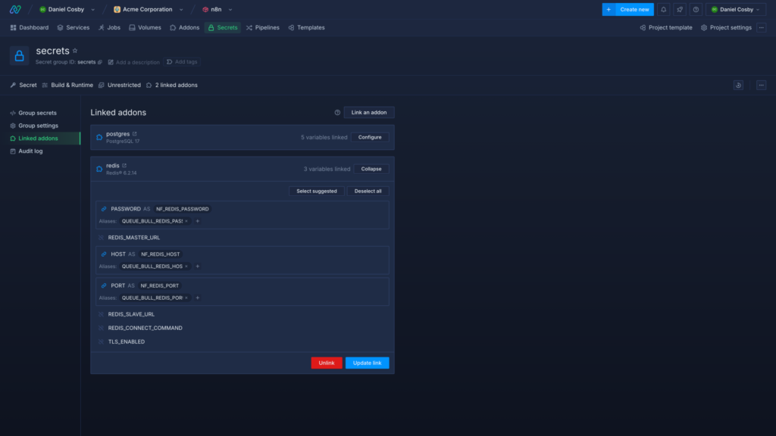The image size is (776, 436).
Task: Unlink the PORT variable via link icon
Action: (x=104, y=285)
